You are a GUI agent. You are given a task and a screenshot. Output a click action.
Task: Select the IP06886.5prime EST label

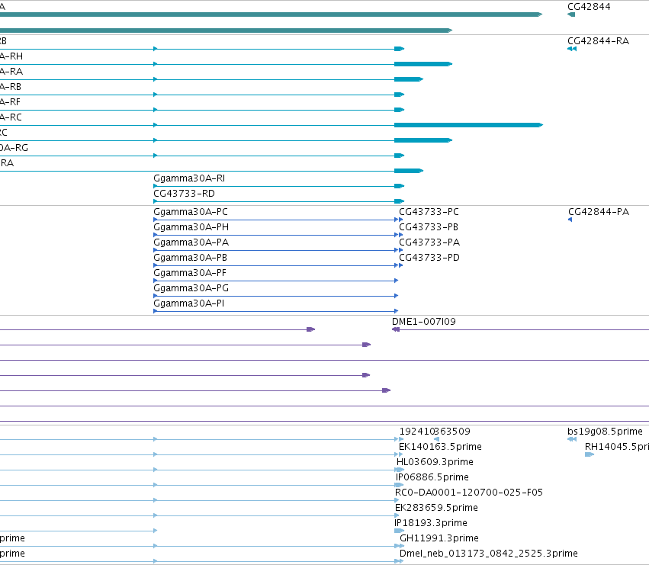point(432,477)
